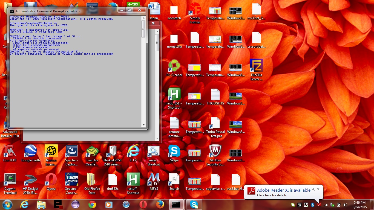
Task: Switch to the Command Prompt taskbar button
Action: pyautogui.click(x=176, y=204)
